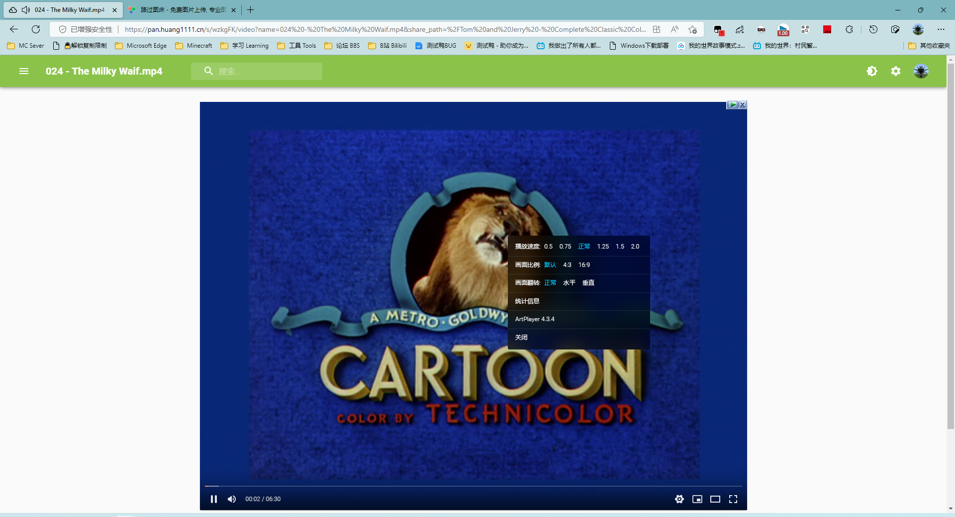
Task: Open 统计信息 statistics entry
Action: point(578,301)
